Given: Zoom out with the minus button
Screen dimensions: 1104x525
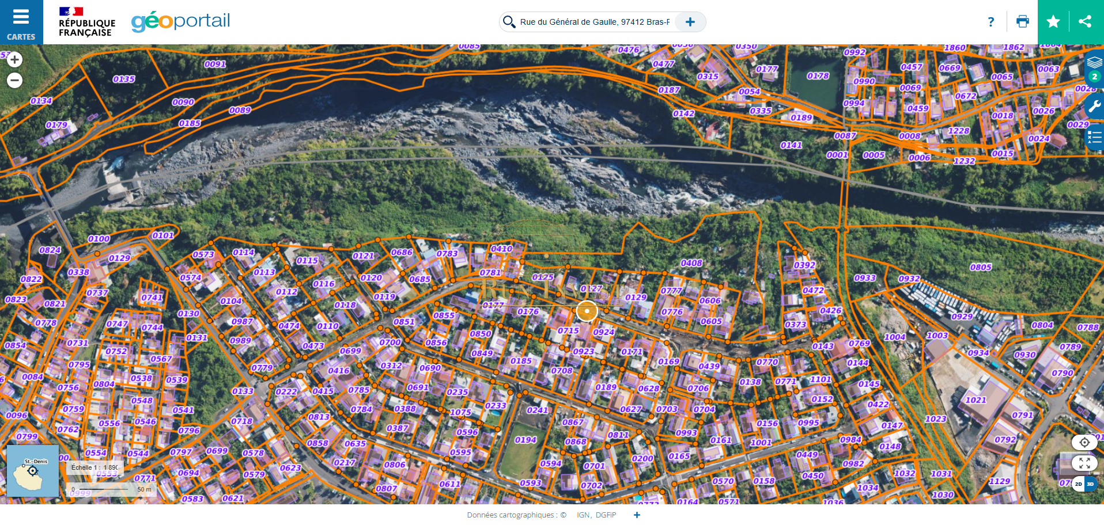Looking at the screenshot, I should (x=15, y=80).
